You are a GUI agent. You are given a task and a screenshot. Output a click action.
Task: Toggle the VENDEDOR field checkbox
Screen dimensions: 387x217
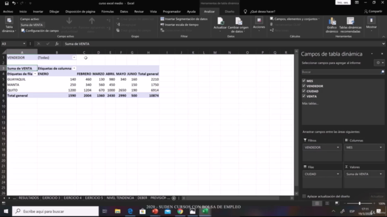(x=304, y=86)
